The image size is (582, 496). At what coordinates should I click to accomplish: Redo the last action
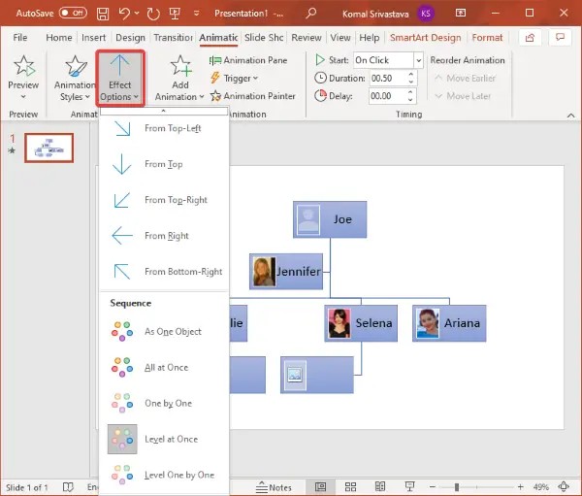(153, 14)
